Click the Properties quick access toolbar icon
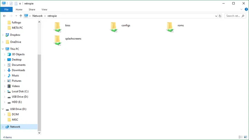Screen dimensions: 249x140 click(11, 3)
